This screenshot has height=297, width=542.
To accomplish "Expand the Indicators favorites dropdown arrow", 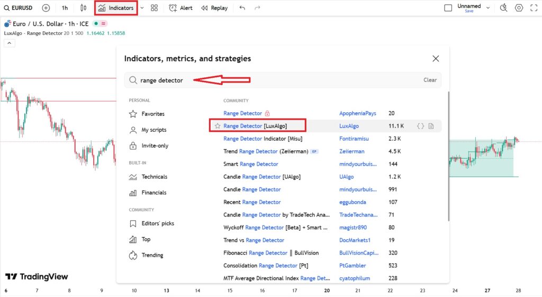I will pyautogui.click(x=142, y=8).
